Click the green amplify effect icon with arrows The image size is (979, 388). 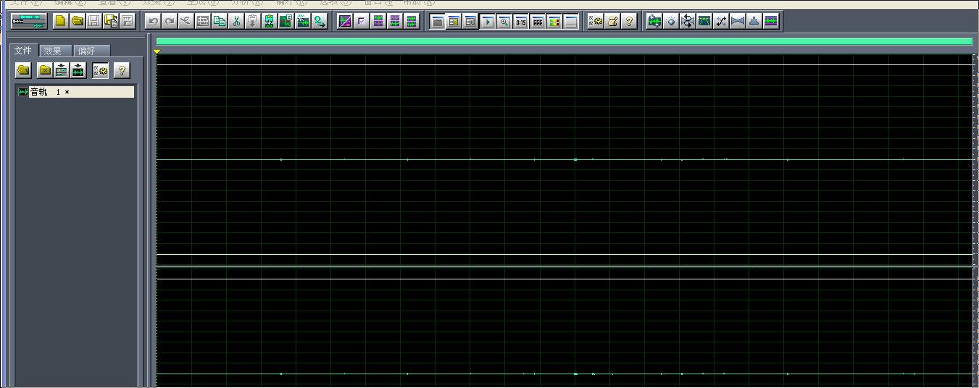(x=654, y=21)
